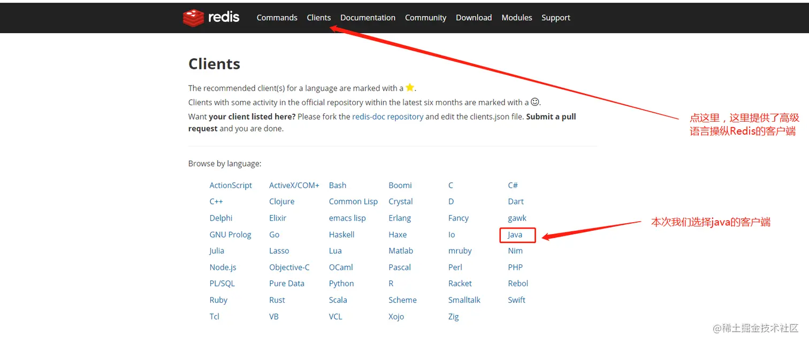This screenshot has height=344, width=809.
Task: Select the Haskell language link
Action: [342, 234]
